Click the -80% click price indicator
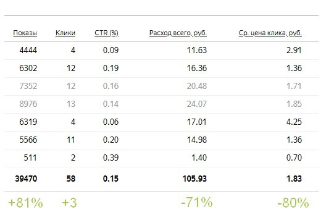334x223 pixels. pyautogui.click(x=293, y=203)
